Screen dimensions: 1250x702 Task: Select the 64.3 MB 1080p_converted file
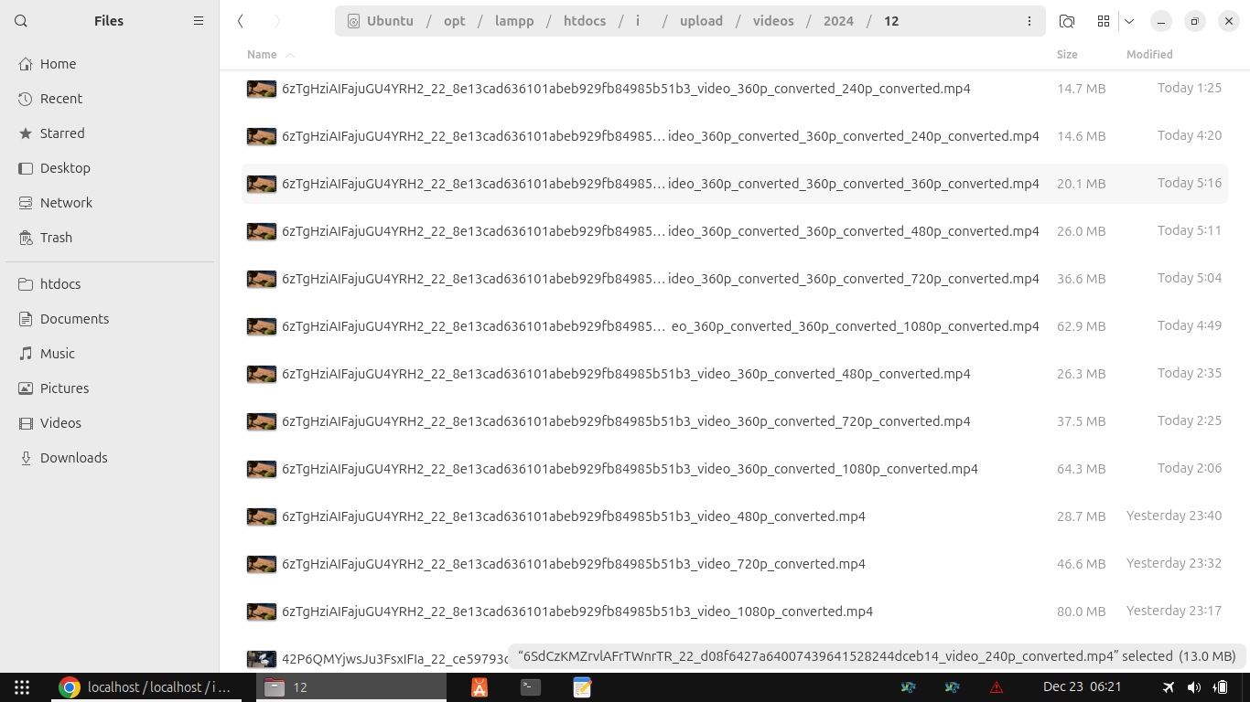tap(735, 469)
